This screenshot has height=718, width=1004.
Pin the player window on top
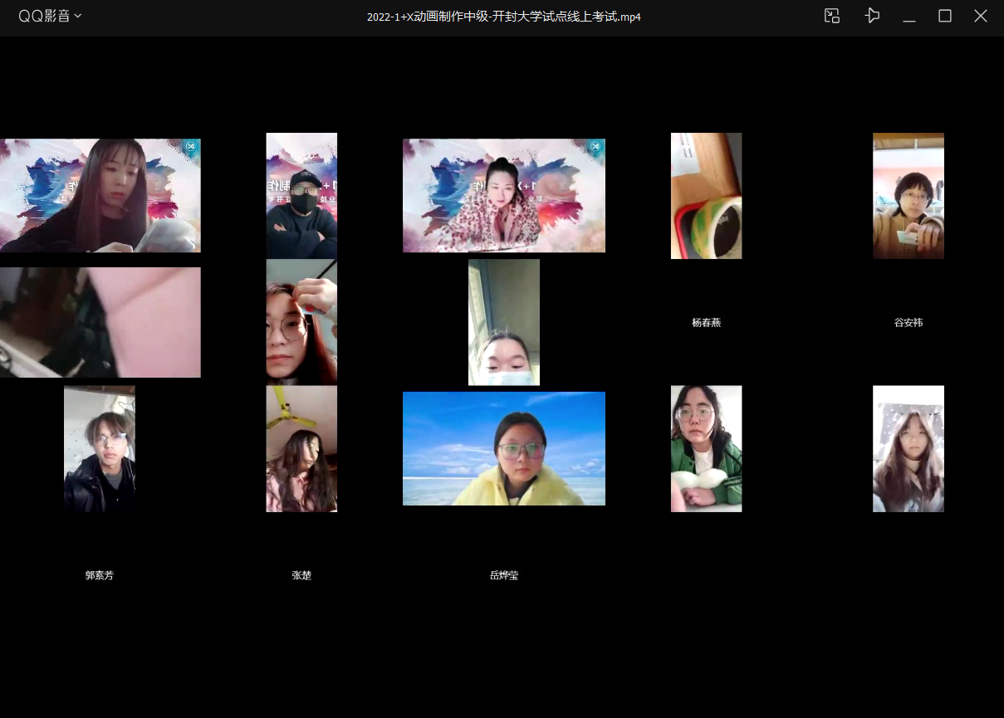871,16
